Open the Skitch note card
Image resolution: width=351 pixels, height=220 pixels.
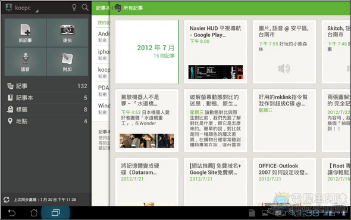[336, 52]
